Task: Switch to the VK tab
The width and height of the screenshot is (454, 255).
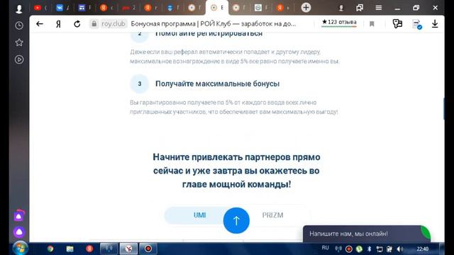Action: pos(62,8)
